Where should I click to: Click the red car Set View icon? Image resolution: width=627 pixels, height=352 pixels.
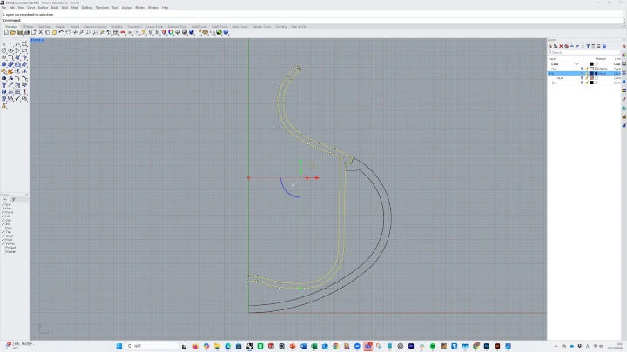click(x=123, y=32)
